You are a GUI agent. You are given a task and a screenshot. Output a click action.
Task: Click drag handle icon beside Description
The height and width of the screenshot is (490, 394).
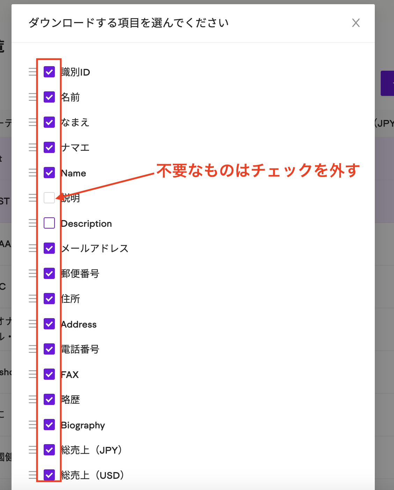point(32,223)
